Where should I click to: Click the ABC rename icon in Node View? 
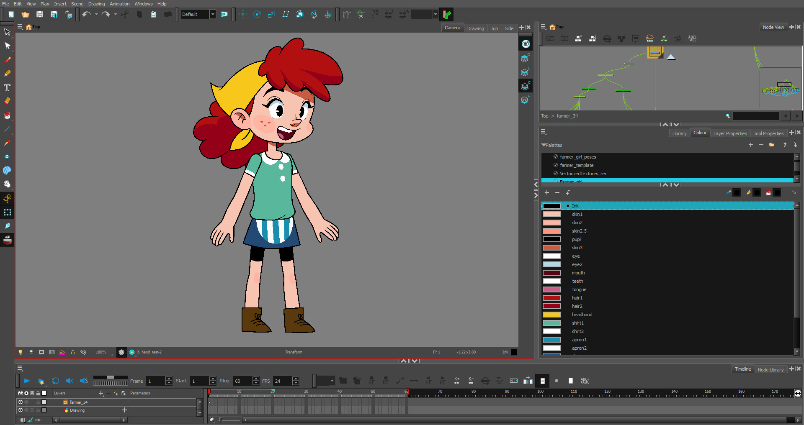[693, 38]
